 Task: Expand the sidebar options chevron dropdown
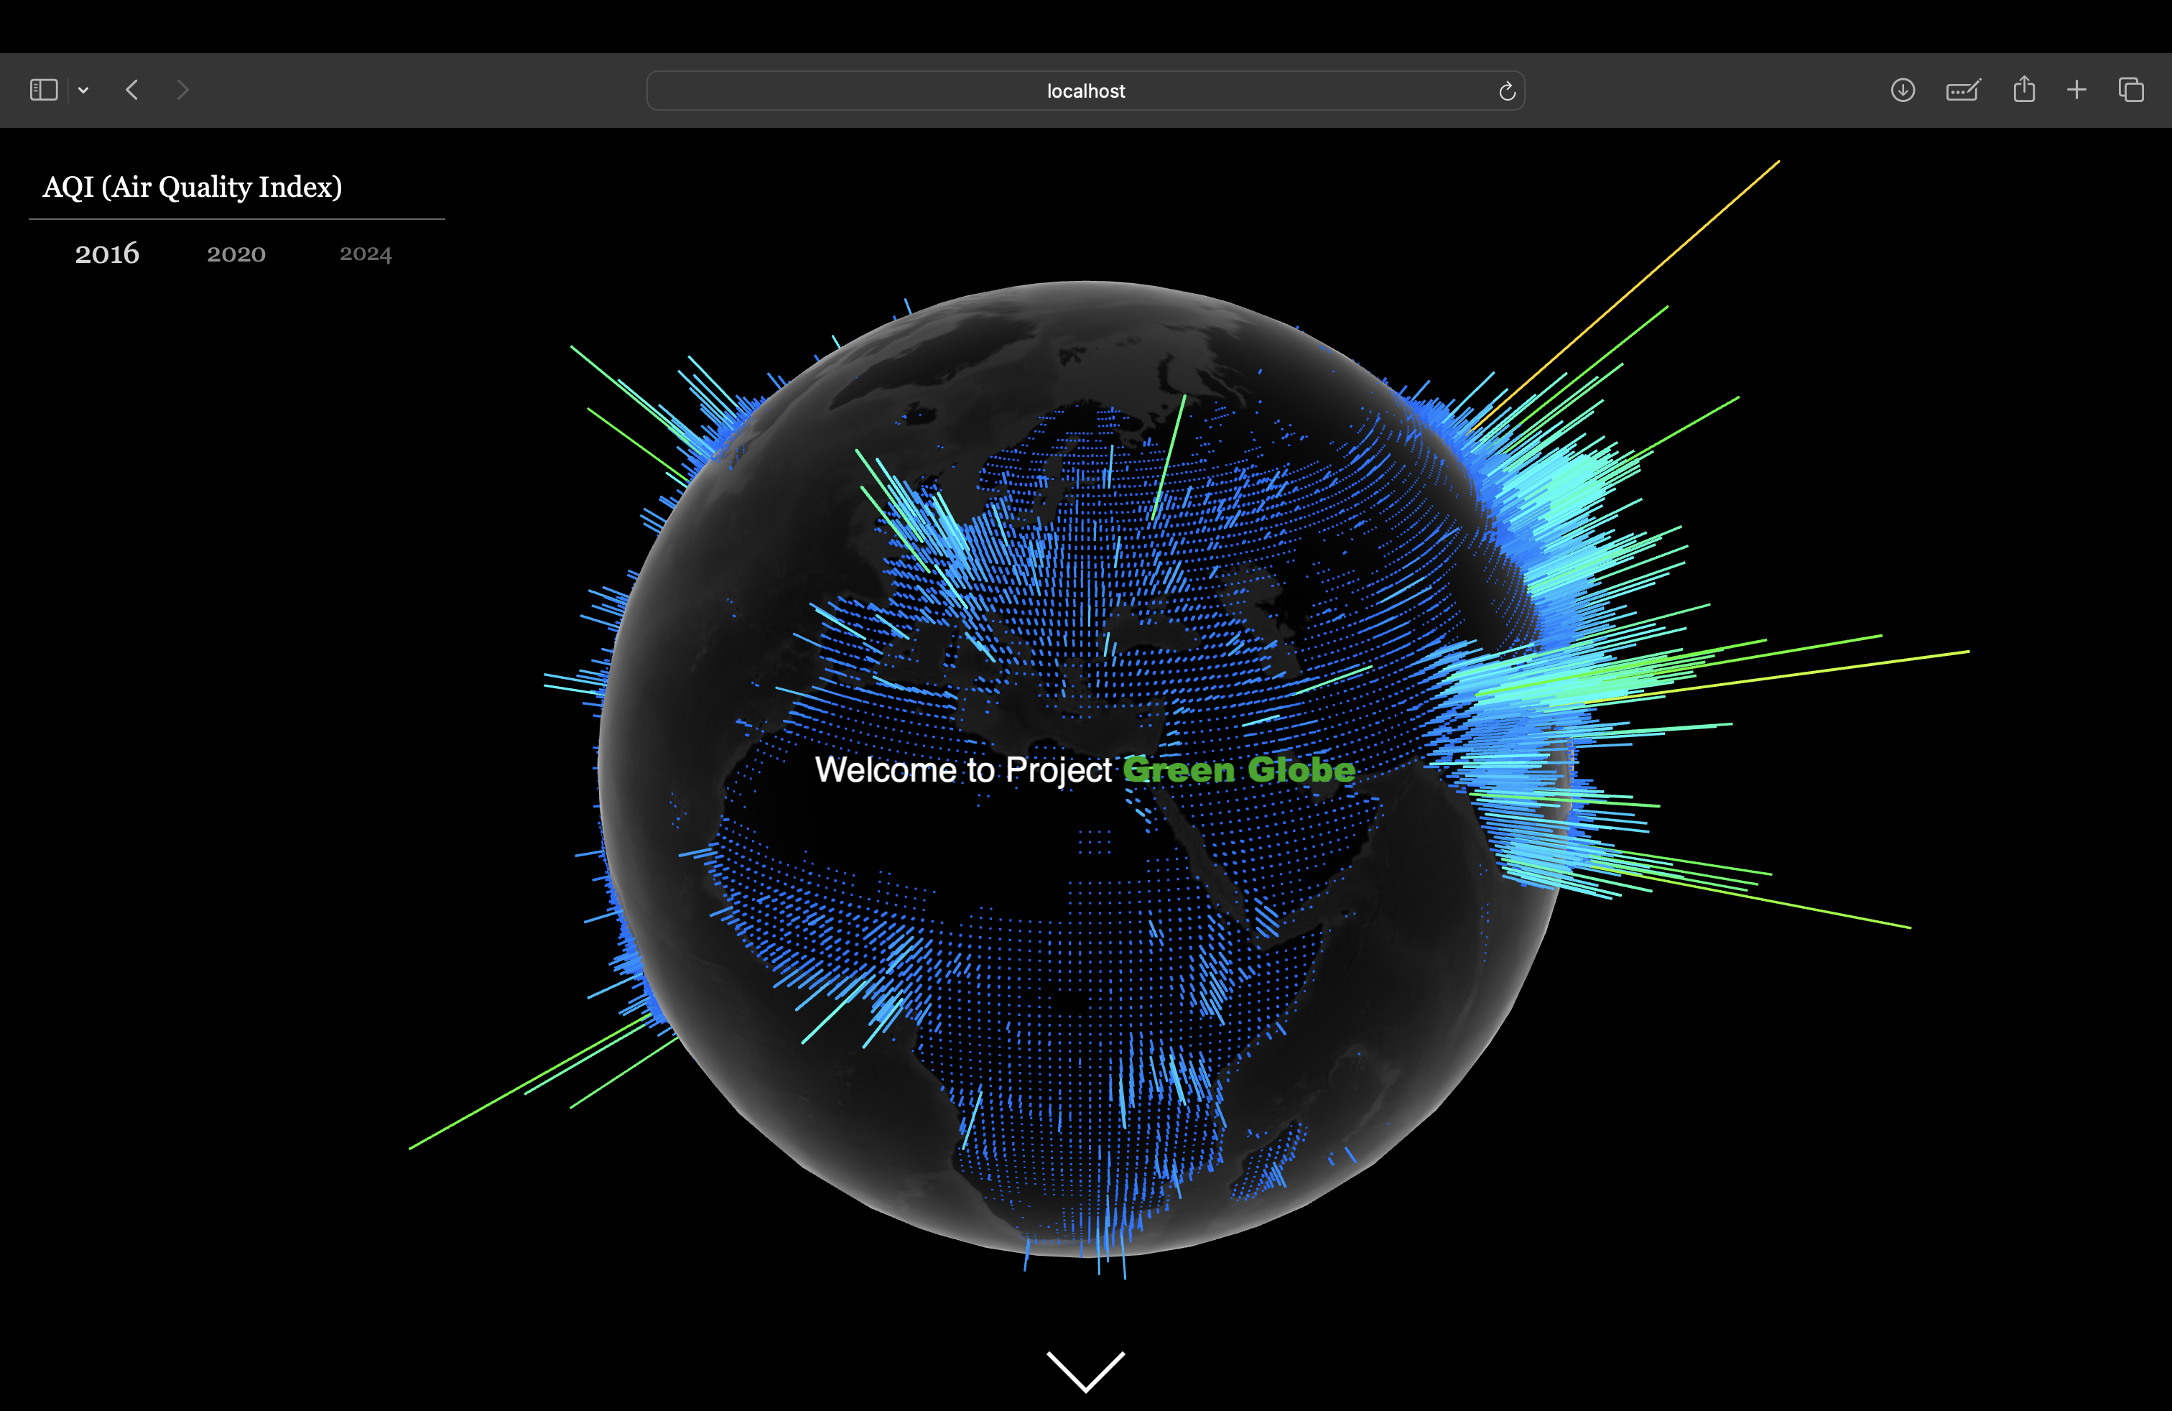pos(83,89)
